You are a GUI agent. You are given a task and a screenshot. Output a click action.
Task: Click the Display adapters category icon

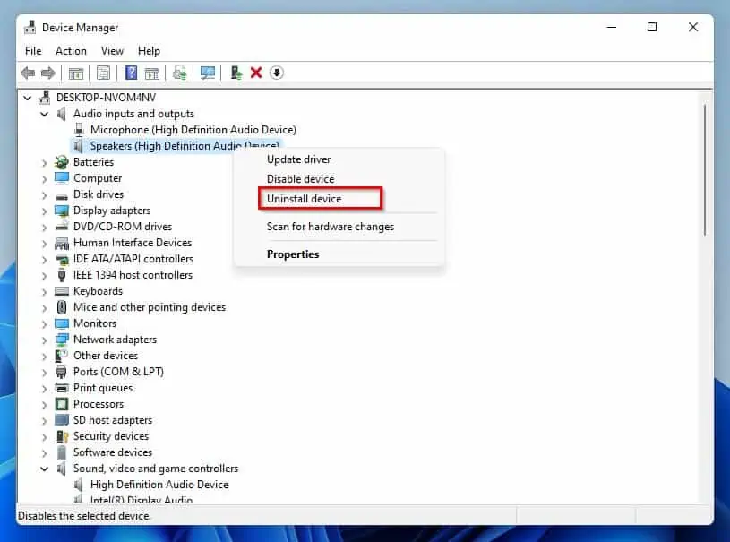[x=62, y=211]
